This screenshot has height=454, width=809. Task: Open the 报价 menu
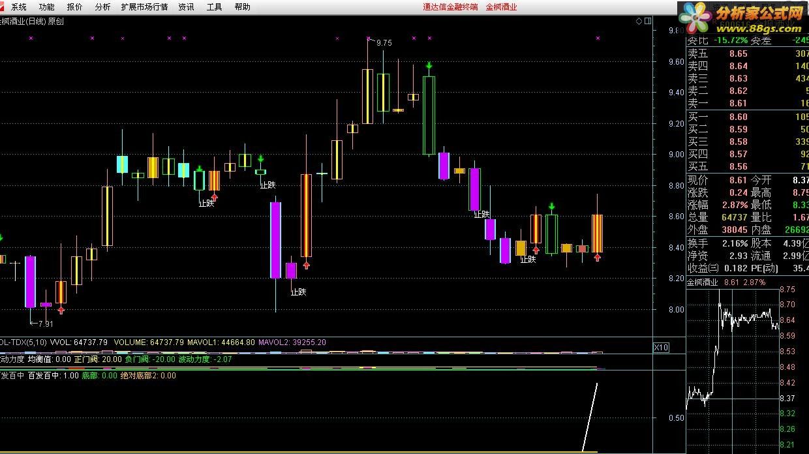pyautogui.click(x=75, y=7)
